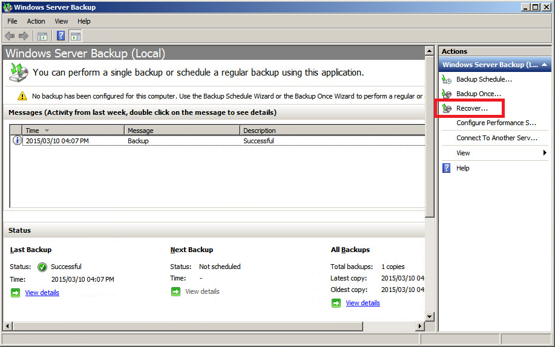This screenshot has width=555, height=347.
Task: Click the horizontal scrollbar left arrow
Action: 8,326
